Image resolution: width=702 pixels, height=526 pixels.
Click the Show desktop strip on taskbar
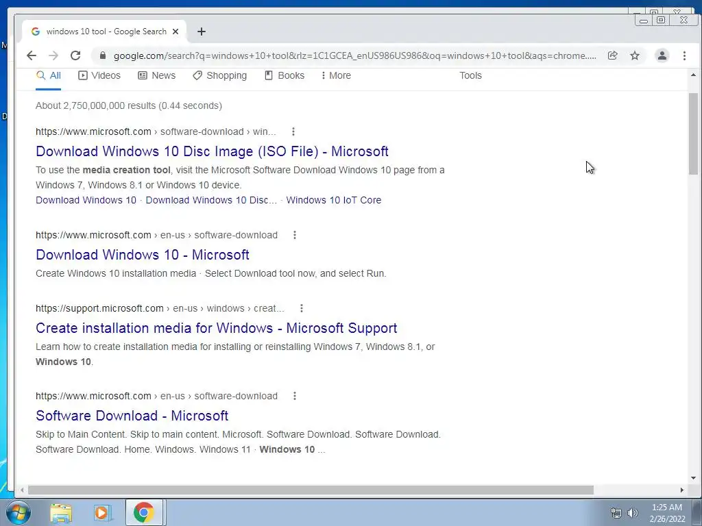pos(697,512)
